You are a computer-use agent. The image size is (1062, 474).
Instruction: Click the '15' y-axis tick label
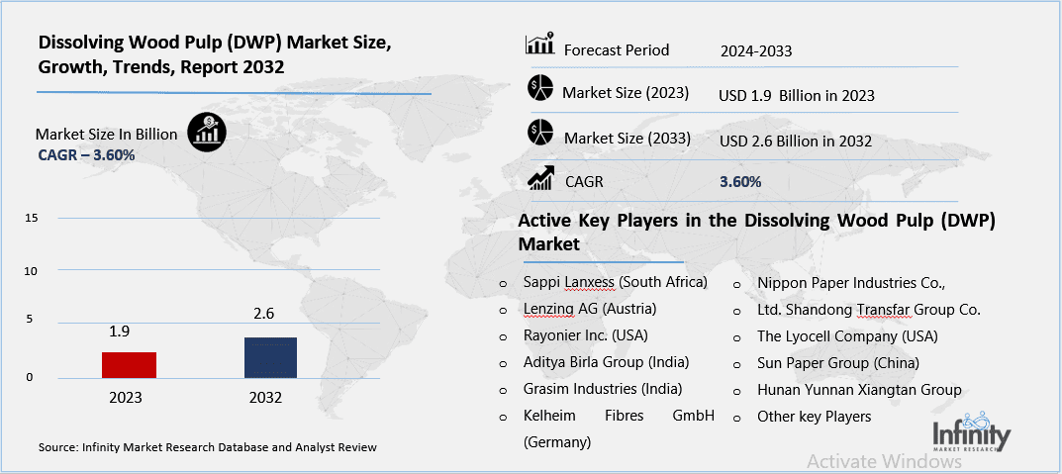coord(31,218)
